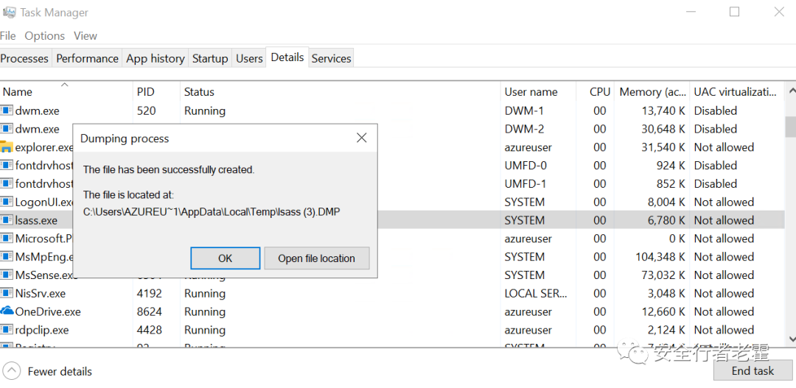Click the rdpclip.exe process icon
The width and height of the screenshot is (796, 388).
[7, 330]
